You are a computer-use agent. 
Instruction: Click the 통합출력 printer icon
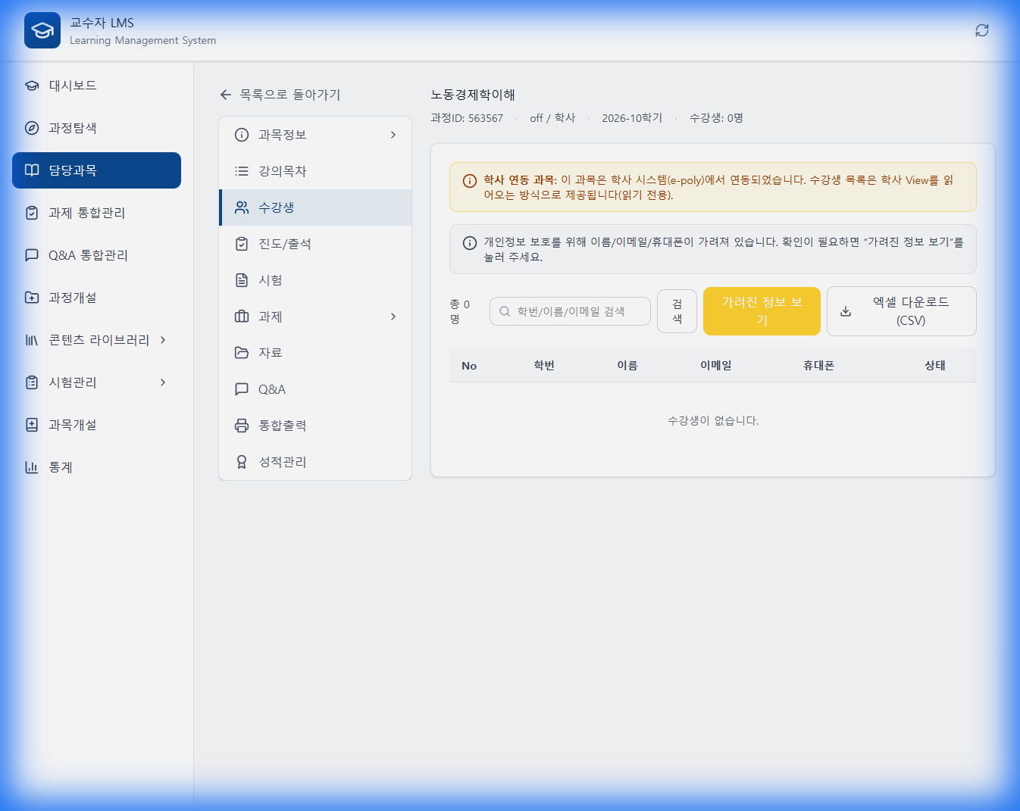click(x=241, y=425)
